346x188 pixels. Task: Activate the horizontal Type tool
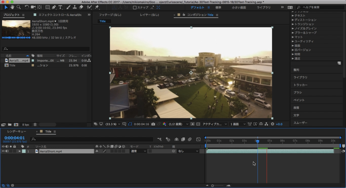[60, 7]
